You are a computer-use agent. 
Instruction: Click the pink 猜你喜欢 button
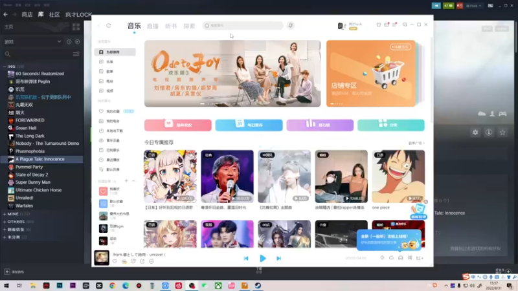coord(177,125)
